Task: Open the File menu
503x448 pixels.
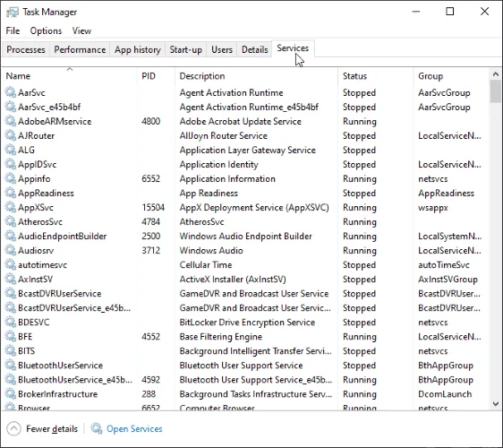Action: coord(13,30)
